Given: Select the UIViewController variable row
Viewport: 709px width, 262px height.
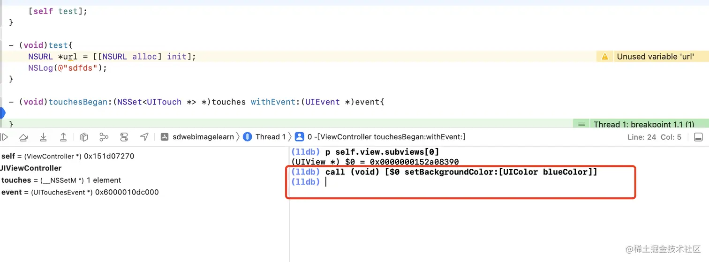Looking at the screenshot, I should (31, 168).
